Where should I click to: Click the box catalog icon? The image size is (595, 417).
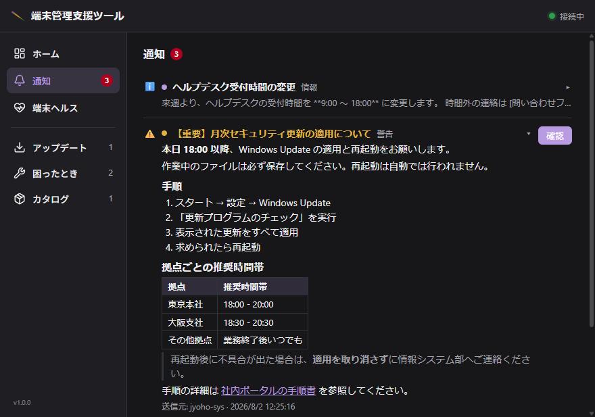[20, 199]
